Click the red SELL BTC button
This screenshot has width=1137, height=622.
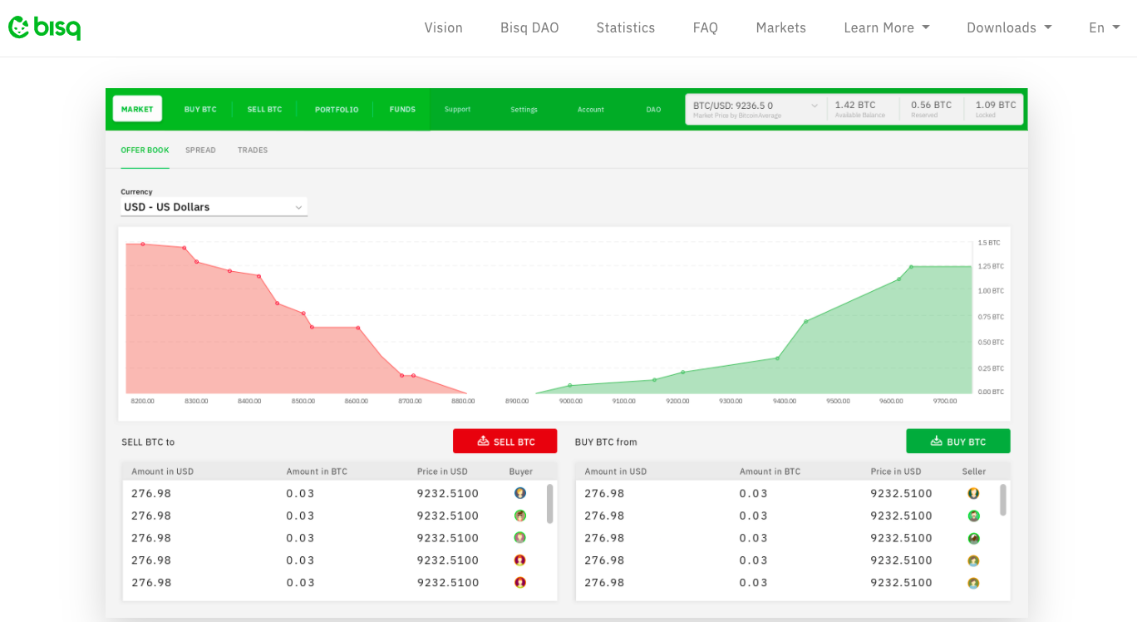coord(505,442)
